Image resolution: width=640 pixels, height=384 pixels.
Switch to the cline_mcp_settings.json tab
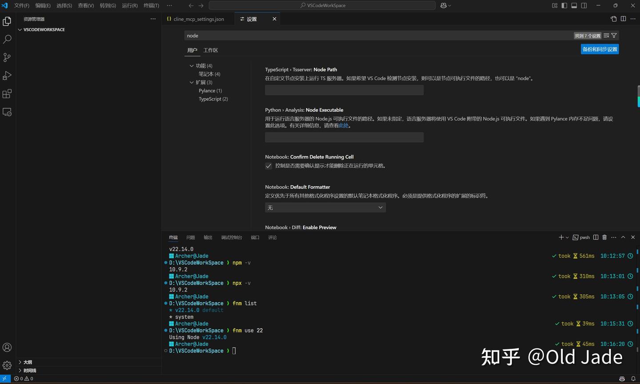pos(198,19)
